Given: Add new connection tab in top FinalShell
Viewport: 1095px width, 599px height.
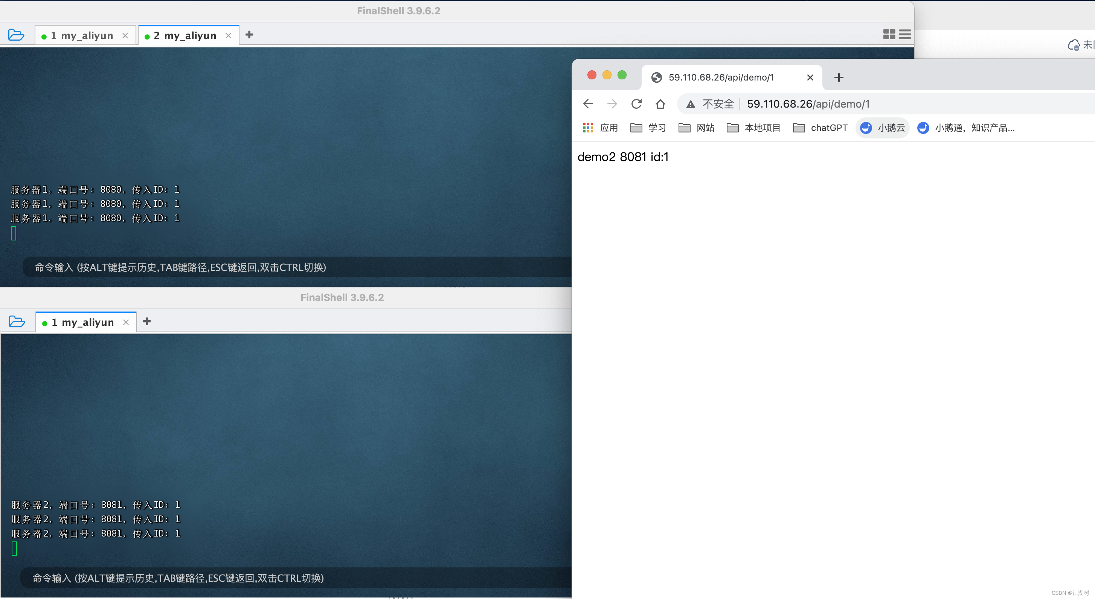Looking at the screenshot, I should coord(250,35).
